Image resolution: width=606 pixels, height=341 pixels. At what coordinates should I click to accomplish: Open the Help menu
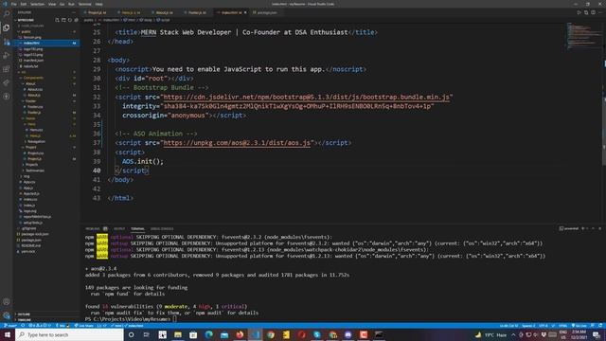point(98,4)
